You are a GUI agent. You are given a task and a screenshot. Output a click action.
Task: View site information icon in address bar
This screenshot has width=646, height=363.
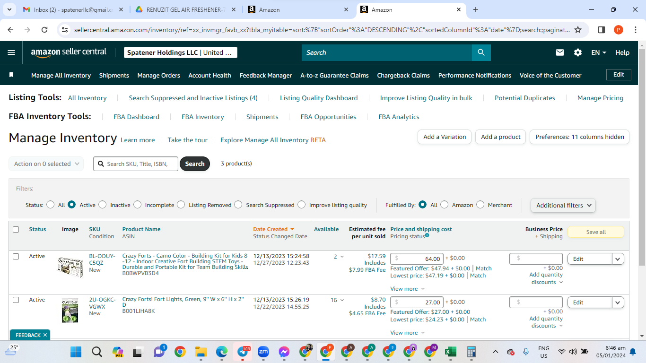pyautogui.click(x=65, y=30)
